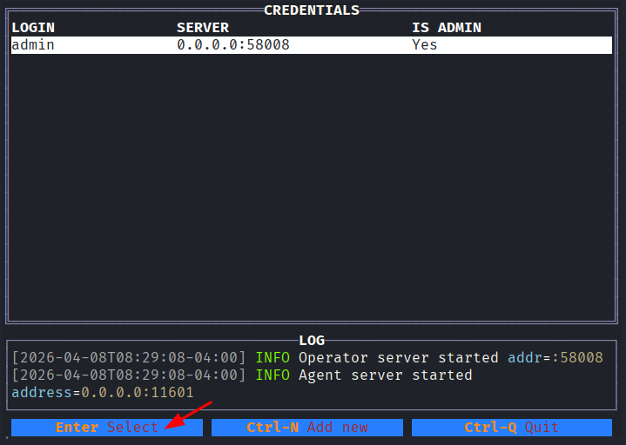Viewport: 626px width, 445px height.
Task: Click the LOGIN column header
Action: pyautogui.click(x=33, y=28)
